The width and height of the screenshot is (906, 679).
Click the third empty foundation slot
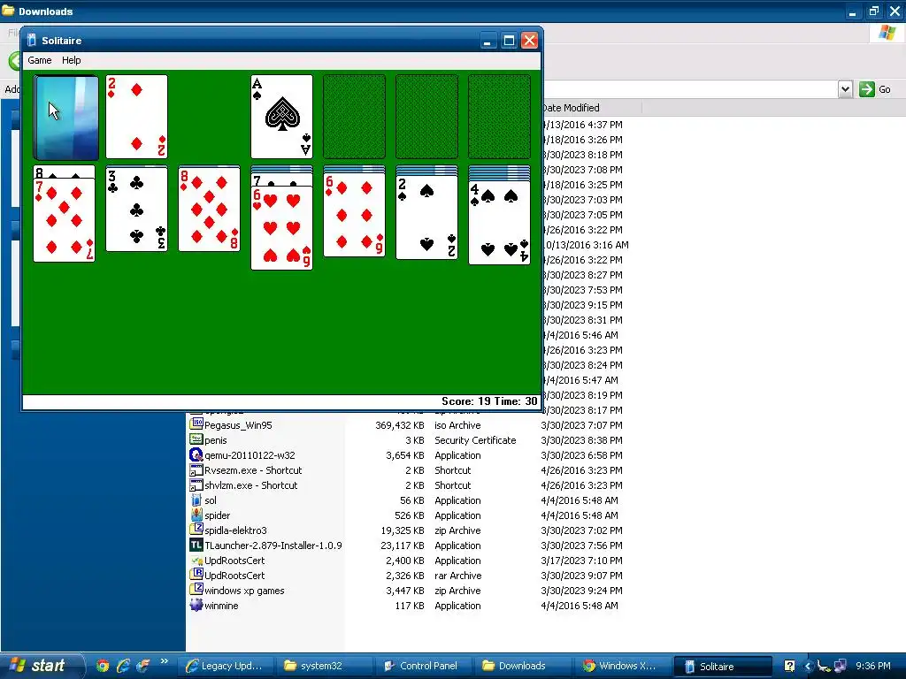427,117
